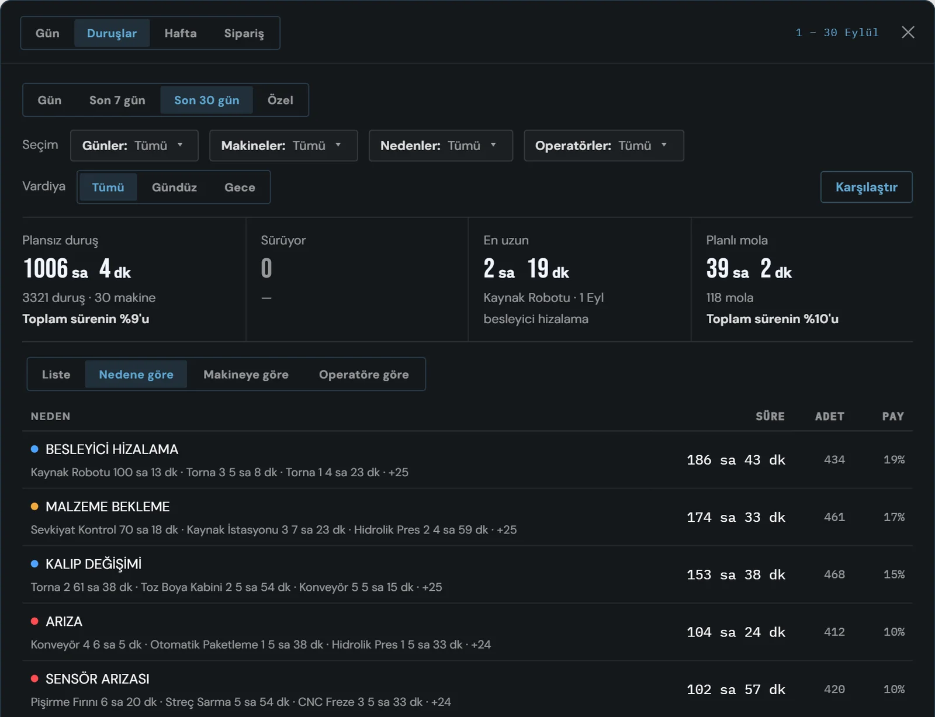Click the red dot beside SENSÖR ARIZASI
The width and height of the screenshot is (935, 717).
click(34, 678)
